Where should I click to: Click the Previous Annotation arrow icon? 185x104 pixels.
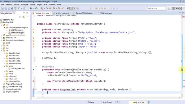(x=96, y=8)
